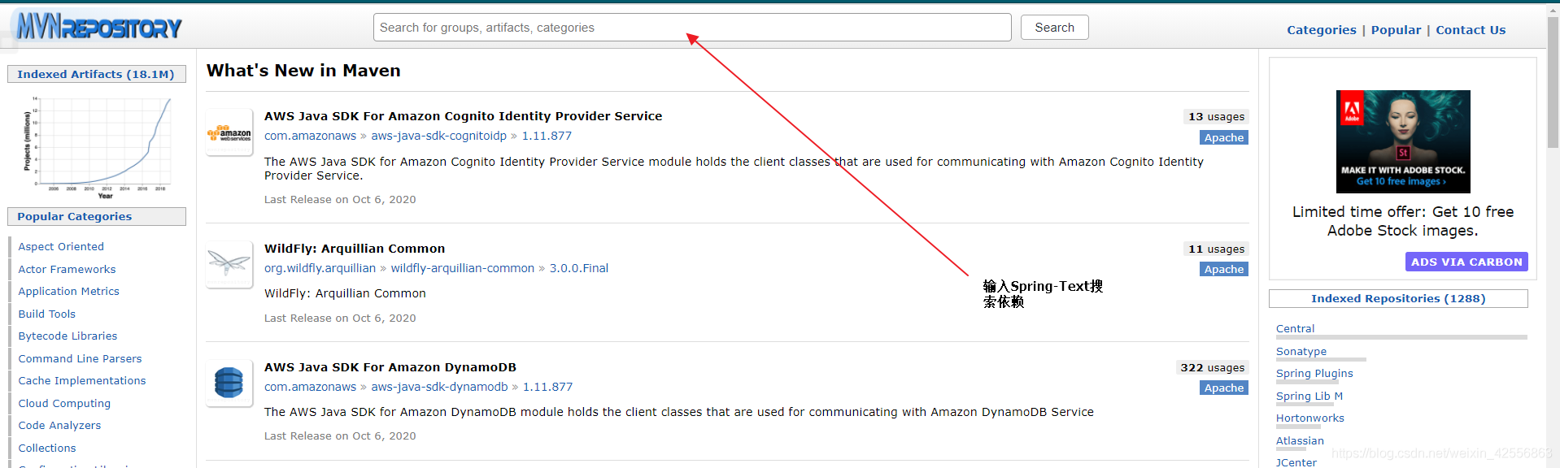
Task: Open the Atlassian repository link
Action: tap(1300, 441)
